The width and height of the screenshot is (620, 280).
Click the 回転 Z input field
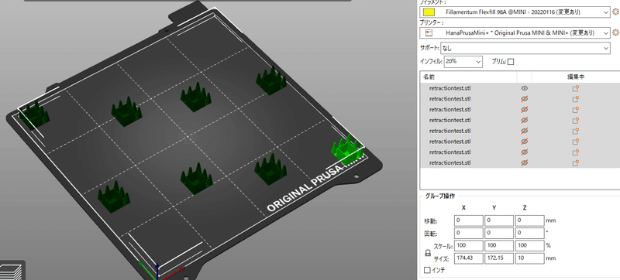530,233
